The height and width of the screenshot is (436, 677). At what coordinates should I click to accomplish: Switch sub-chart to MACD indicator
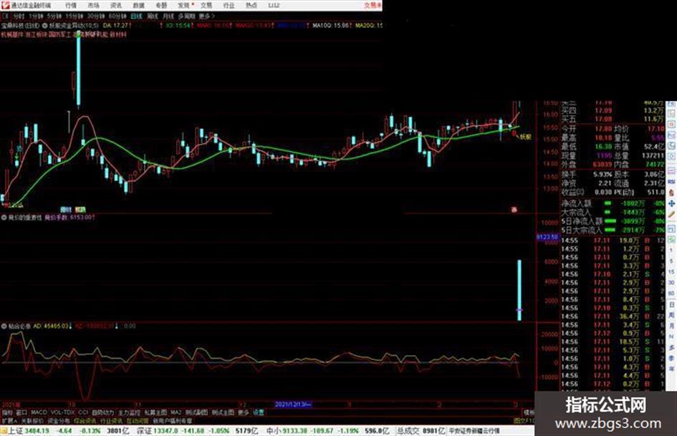coord(39,412)
